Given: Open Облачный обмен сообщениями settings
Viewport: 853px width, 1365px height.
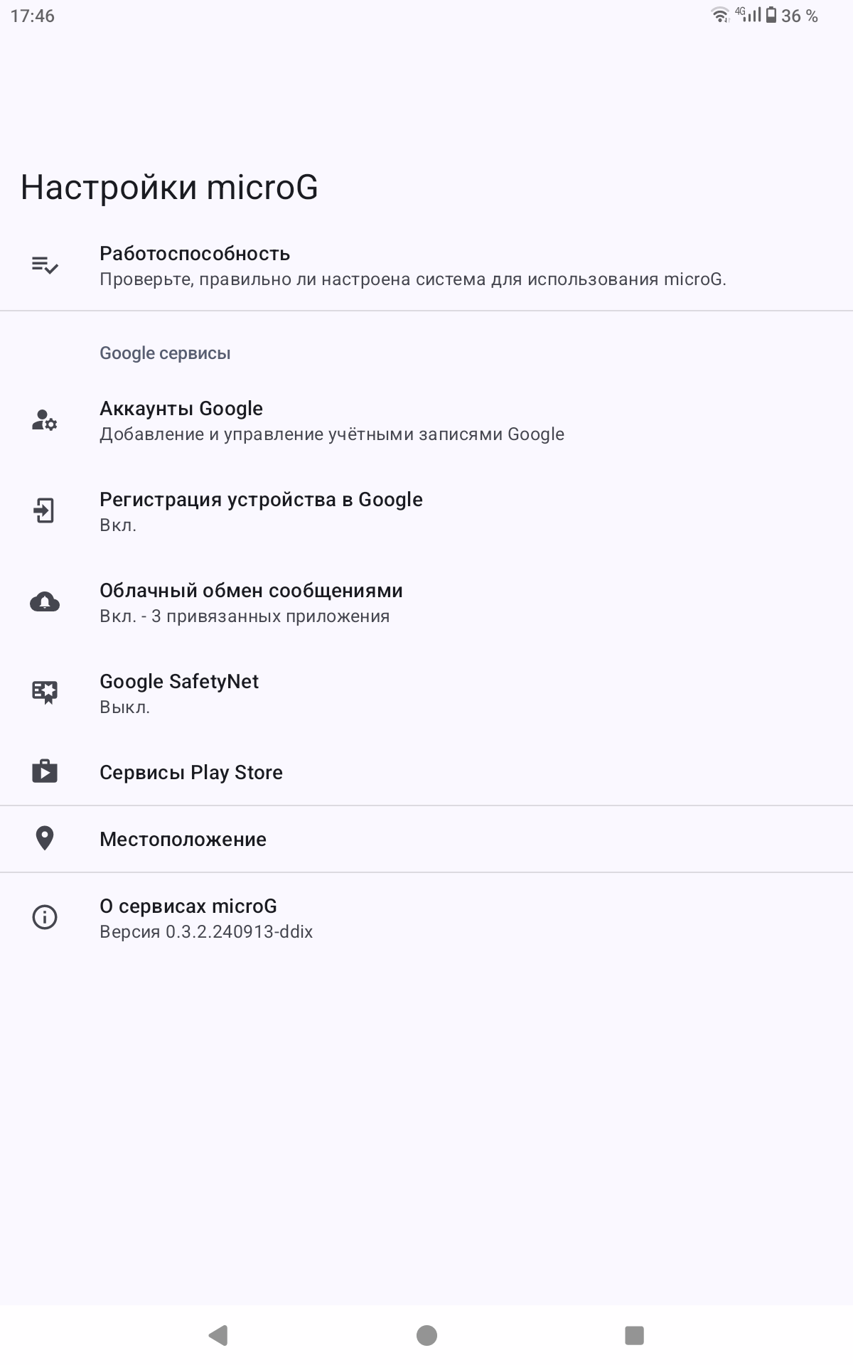Looking at the screenshot, I should click(251, 602).
